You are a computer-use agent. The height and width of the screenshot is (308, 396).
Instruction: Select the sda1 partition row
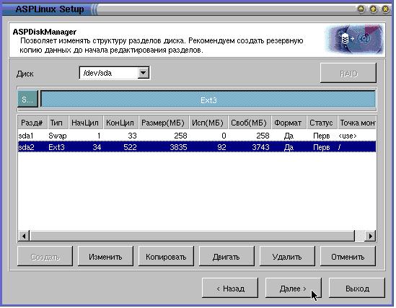tap(197, 136)
